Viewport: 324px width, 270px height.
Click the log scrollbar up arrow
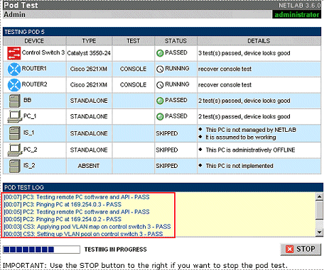(319, 196)
